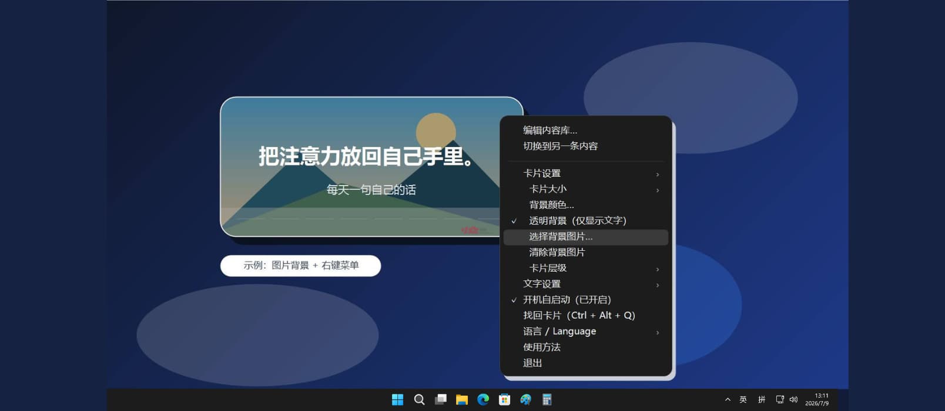Switch input language 英 indicator
The height and width of the screenshot is (411, 945).
[x=743, y=400]
